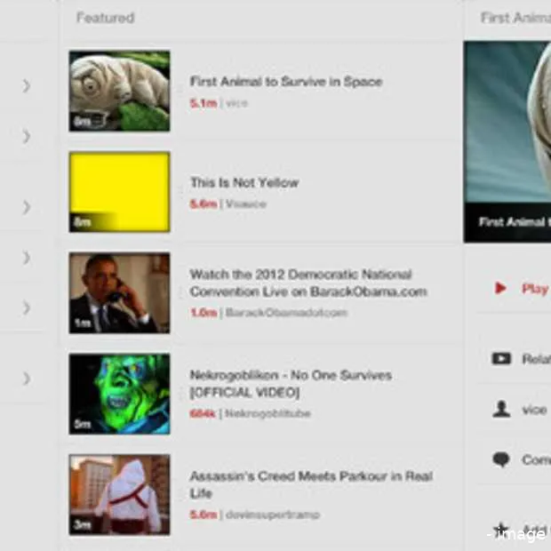This screenshot has height=551, width=551.
Task: Expand the topmost sidebar chevron arrow
Action: pyautogui.click(x=27, y=86)
